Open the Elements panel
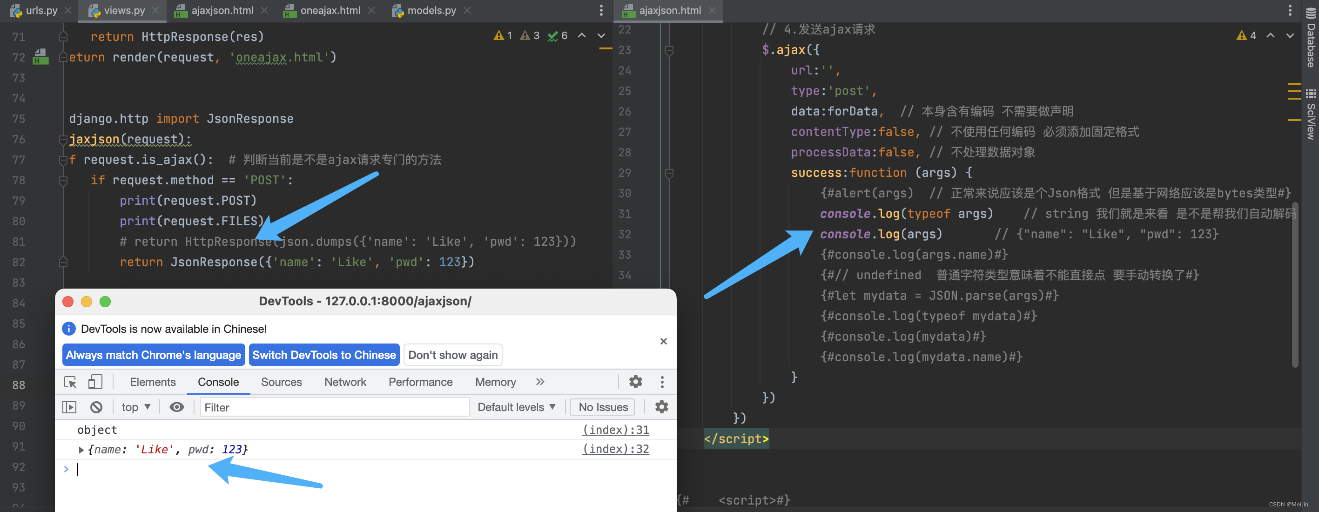The image size is (1319, 512). tap(153, 382)
